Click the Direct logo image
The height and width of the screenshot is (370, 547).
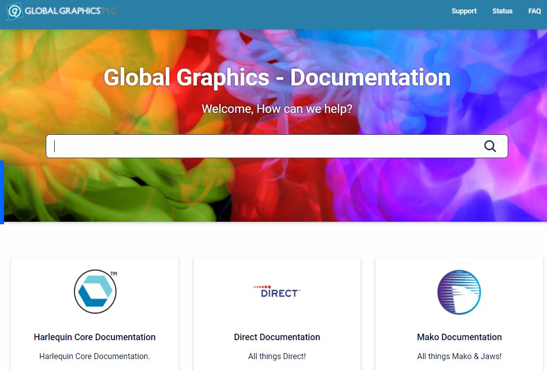click(x=277, y=292)
